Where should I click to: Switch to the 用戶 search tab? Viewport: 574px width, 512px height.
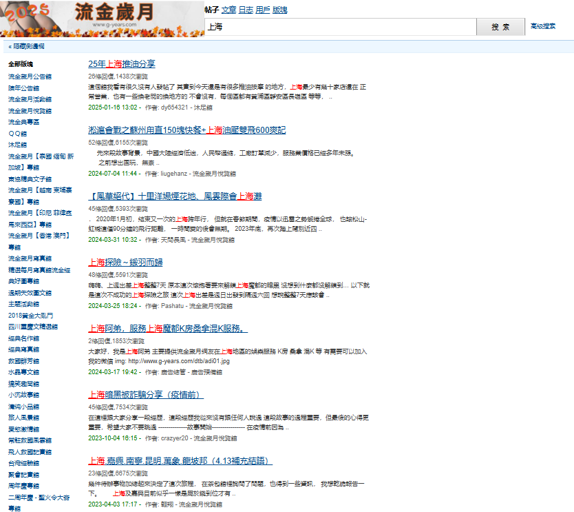point(262,10)
